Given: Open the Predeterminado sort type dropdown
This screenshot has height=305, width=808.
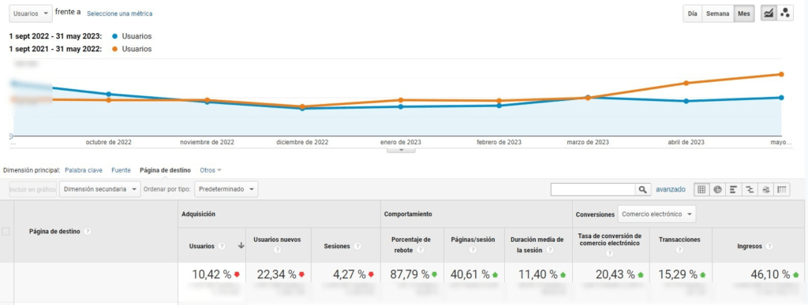Looking at the screenshot, I should click(226, 189).
